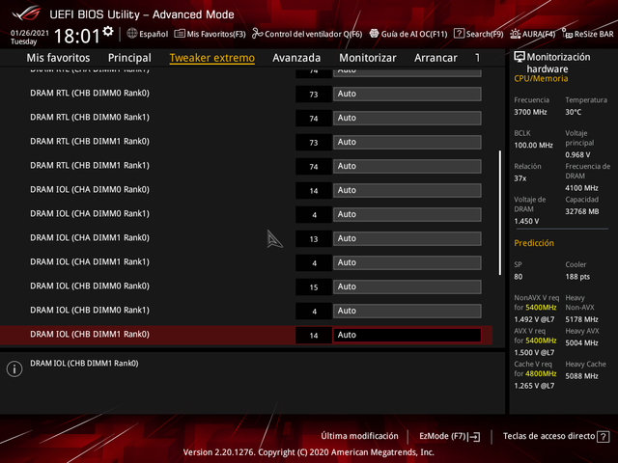This screenshot has width=618, height=463.
Task: Click 188 pts cooler score
Action: point(577,277)
